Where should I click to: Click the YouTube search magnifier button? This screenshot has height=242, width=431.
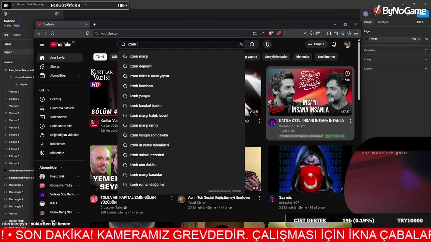(x=252, y=44)
